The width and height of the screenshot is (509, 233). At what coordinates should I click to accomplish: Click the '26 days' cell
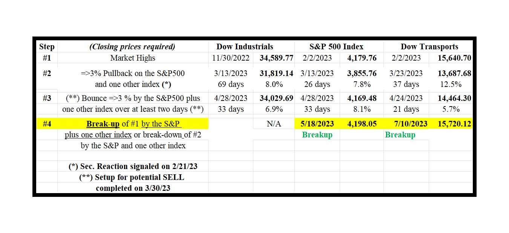(x=317, y=84)
